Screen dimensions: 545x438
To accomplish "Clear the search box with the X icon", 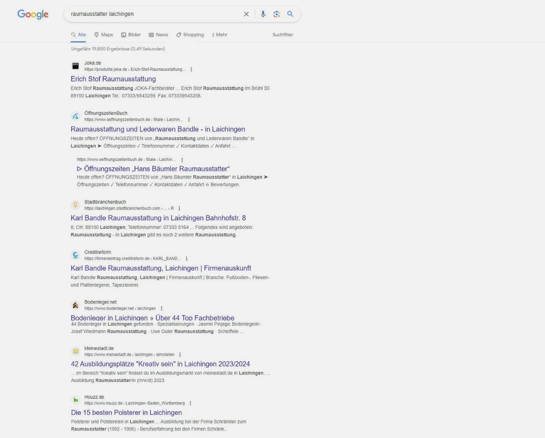I will coord(246,14).
